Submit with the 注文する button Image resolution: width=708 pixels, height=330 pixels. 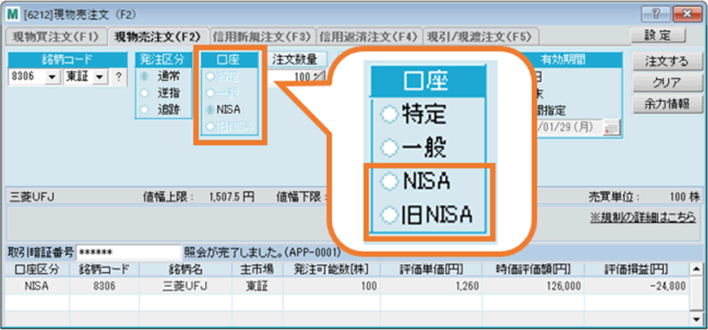click(x=666, y=61)
